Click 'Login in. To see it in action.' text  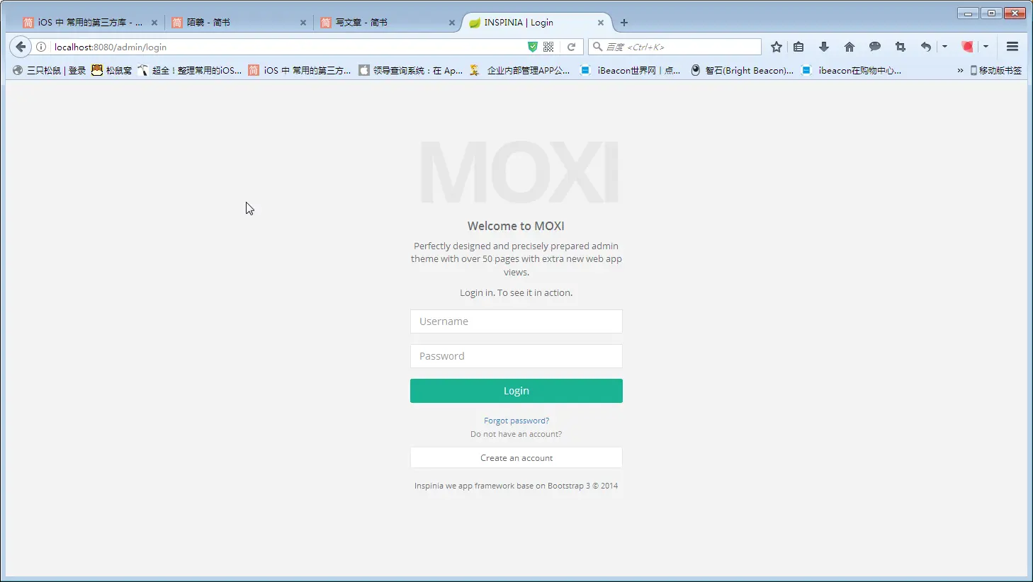point(516,292)
